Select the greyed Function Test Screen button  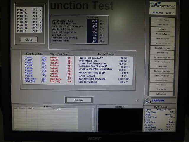pyautogui.click(x=162, y=43)
